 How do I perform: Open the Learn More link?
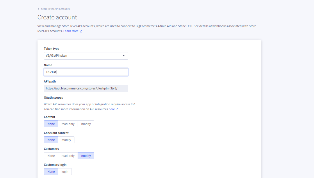[71, 31]
